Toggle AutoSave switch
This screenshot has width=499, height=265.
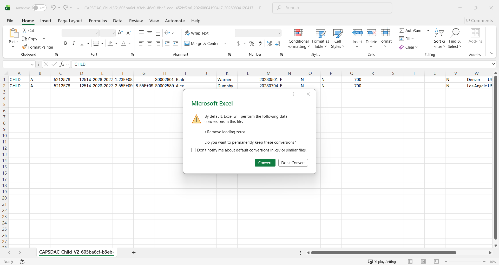(x=39, y=8)
